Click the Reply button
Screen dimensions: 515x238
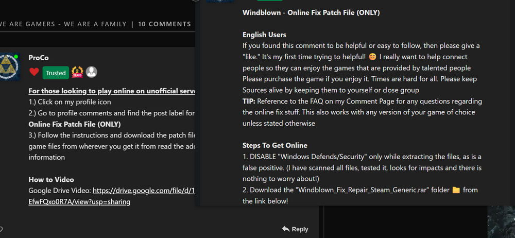pyautogui.click(x=295, y=229)
